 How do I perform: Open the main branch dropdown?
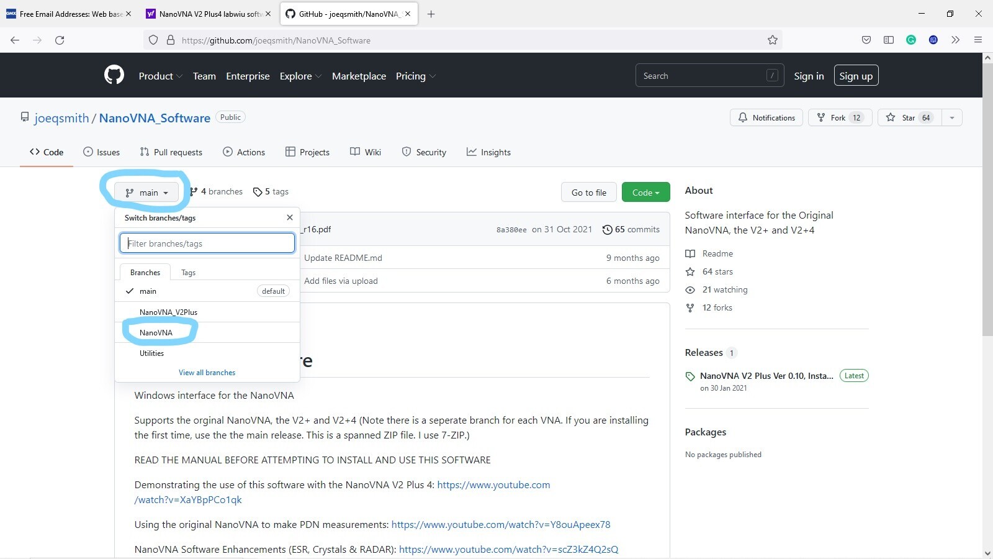(x=146, y=193)
